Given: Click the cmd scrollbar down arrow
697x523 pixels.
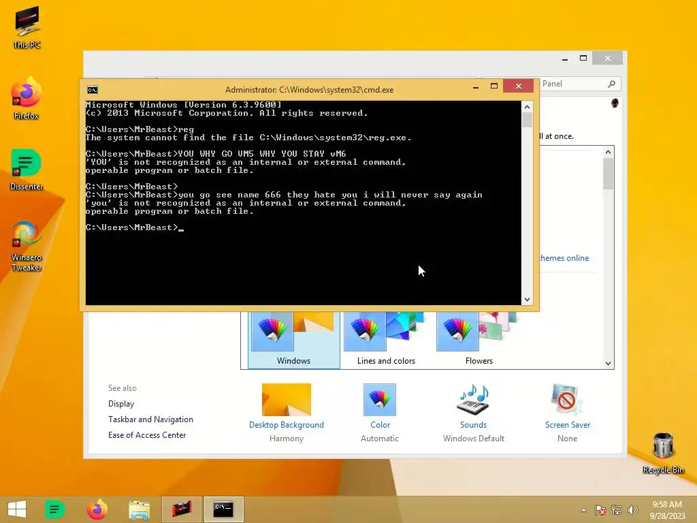Looking at the screenshot, I should click(x=527, y=300).
